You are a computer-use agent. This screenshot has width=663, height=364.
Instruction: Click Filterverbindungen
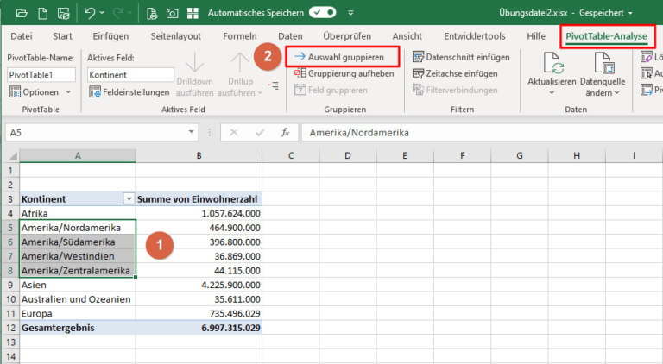tap(456, 90)
